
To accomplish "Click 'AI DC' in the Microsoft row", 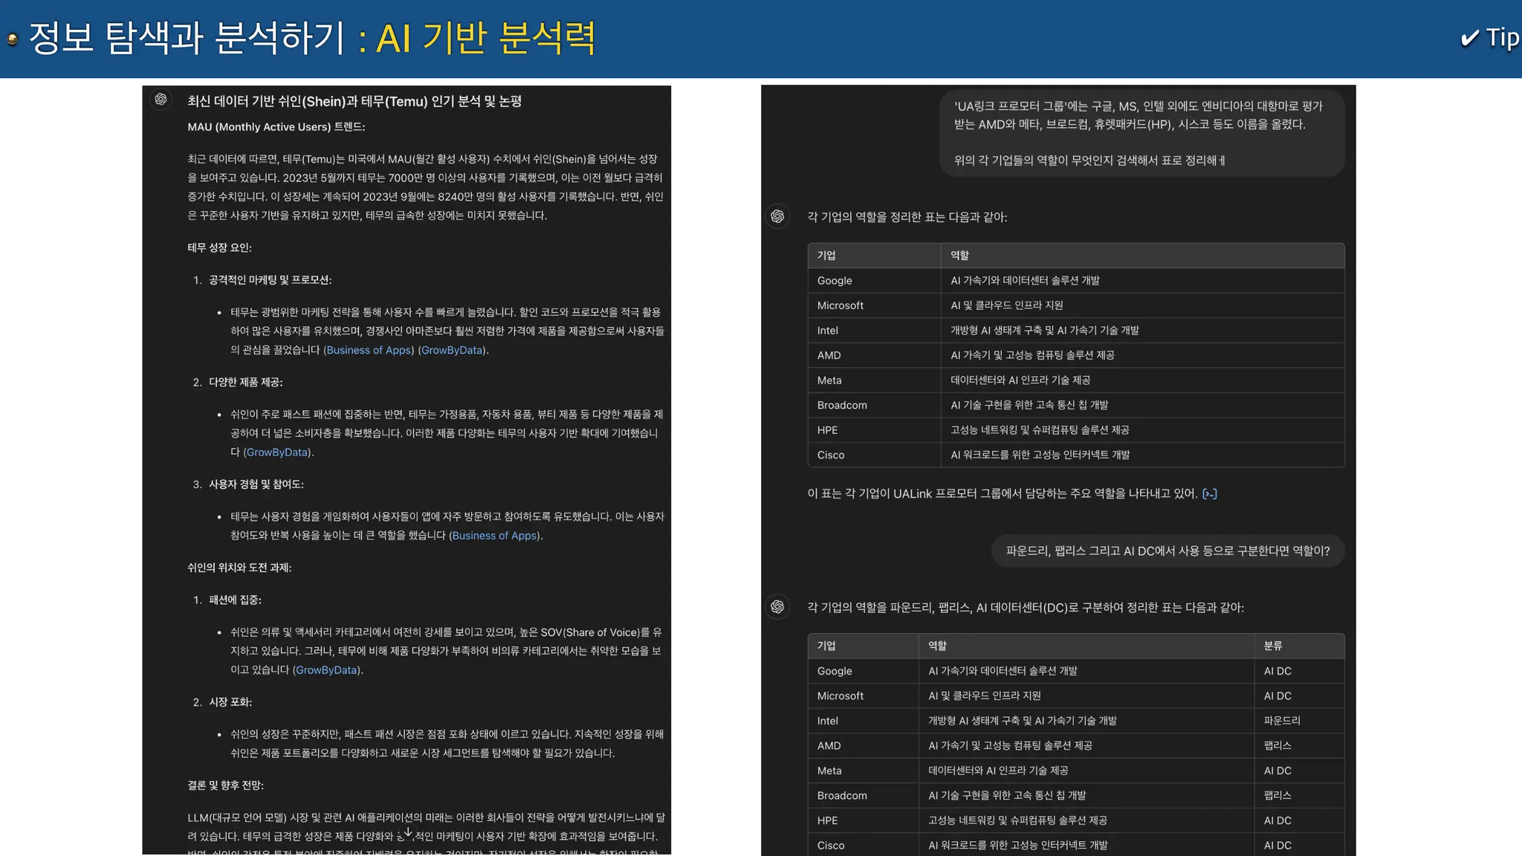I will coord(1277,695).
